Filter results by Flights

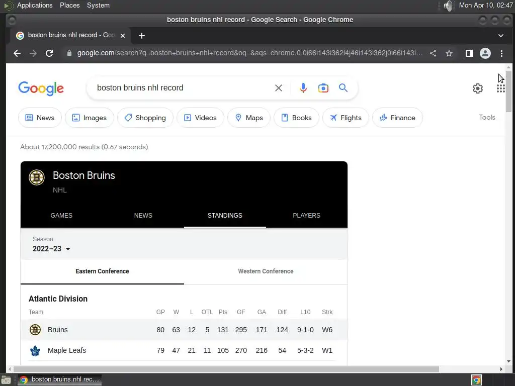click(x=346, y=118)
